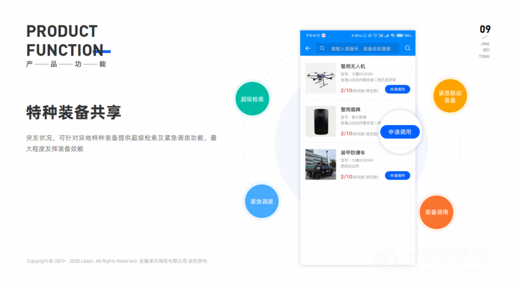Tap the search icon right of search field
Image resolution: width=514 pixels, height=287 pixels.
click(x=407, y=48)
